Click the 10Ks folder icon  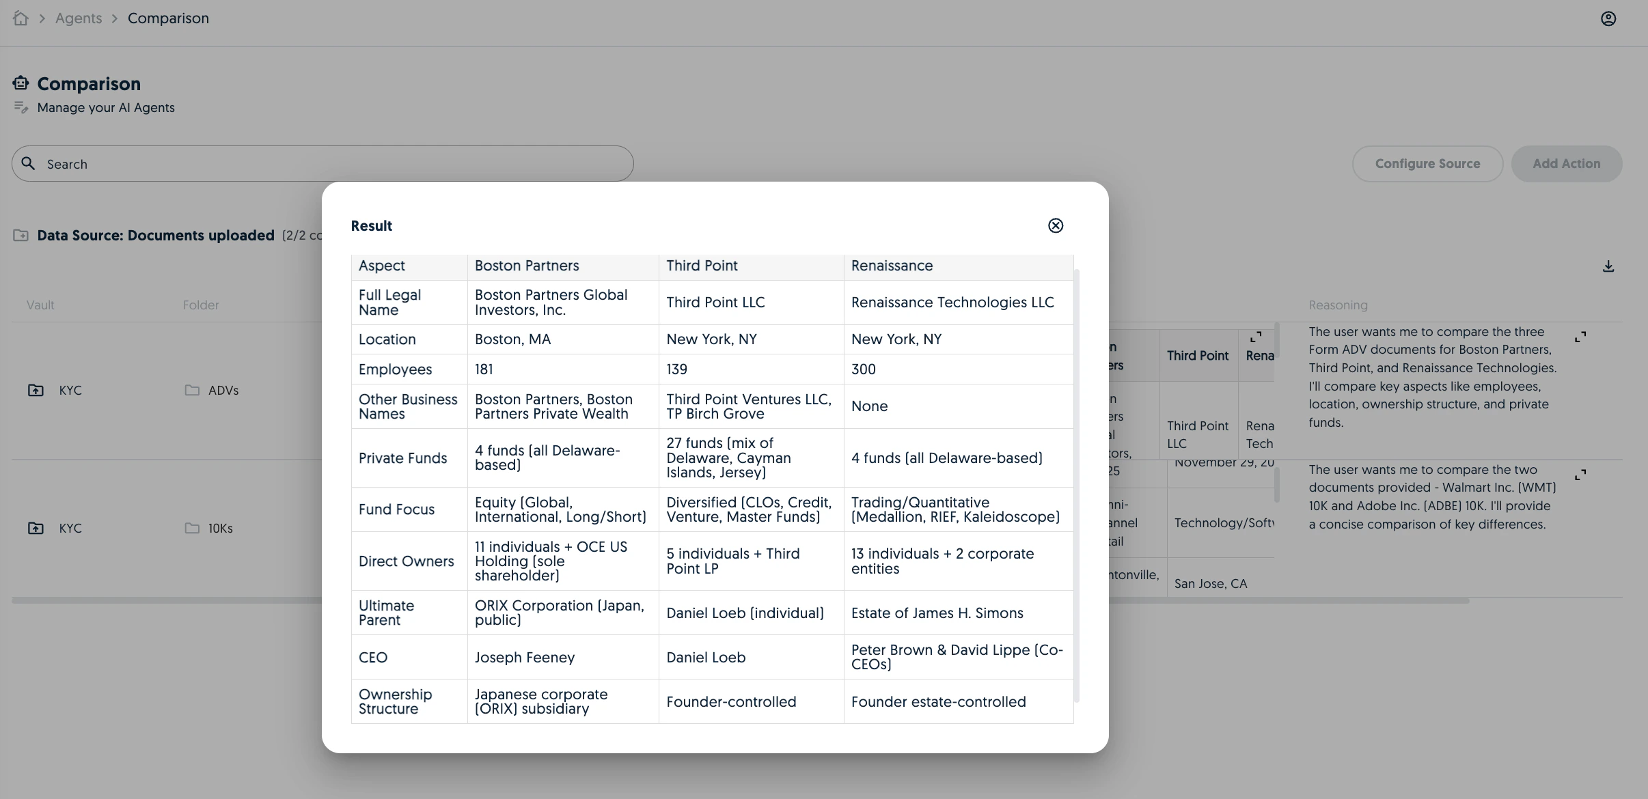pos(192,528)
